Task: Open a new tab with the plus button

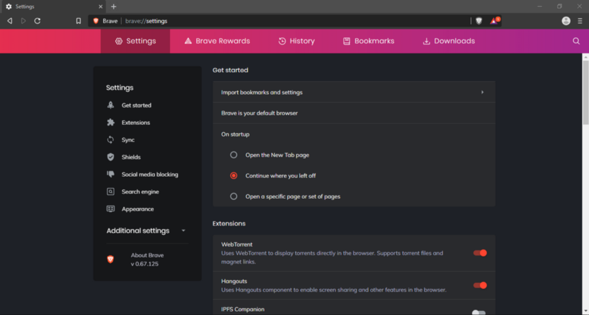Action: [x=113, y=6]
